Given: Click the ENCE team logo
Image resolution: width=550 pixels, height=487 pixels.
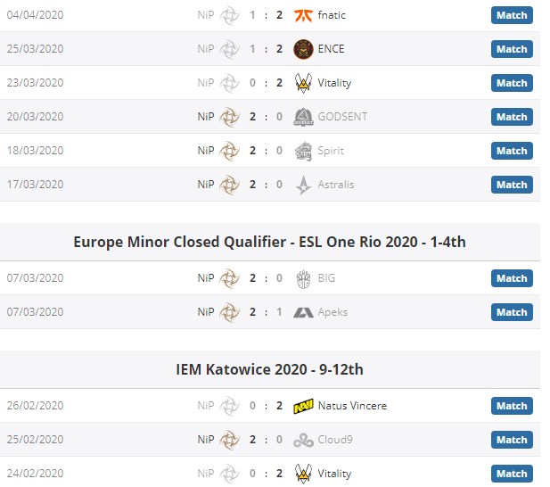Looking at the screenshot, I should click(303, 49).
